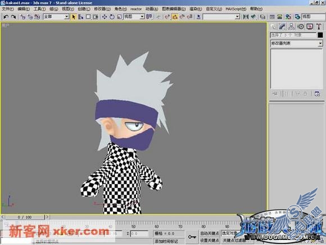Open the Schematic View icon
Viewport: 326px width, 245px height.
click(x=280, y=17)
